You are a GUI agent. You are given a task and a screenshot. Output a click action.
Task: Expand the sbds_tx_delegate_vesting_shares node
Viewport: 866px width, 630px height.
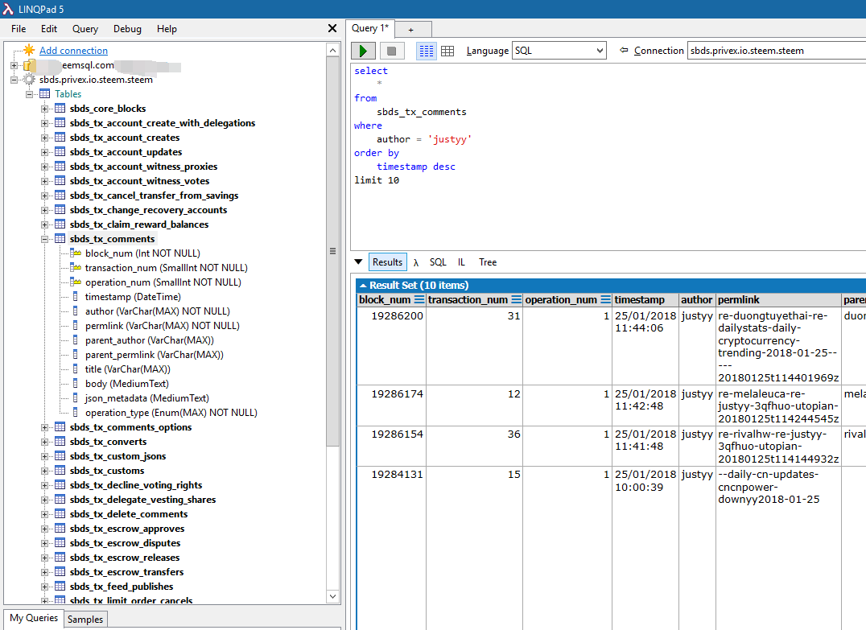(44, 500)
